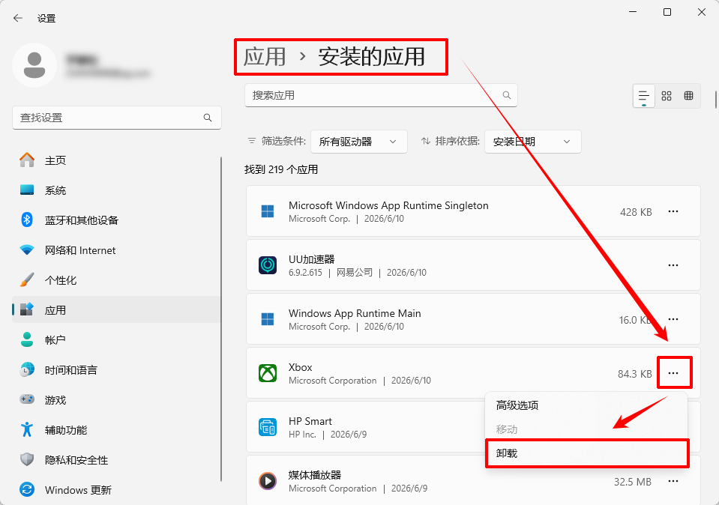Click the 应用 breadcrumb link
The width and height of the screenshot is (719, 505).
(x=265, y=57)
